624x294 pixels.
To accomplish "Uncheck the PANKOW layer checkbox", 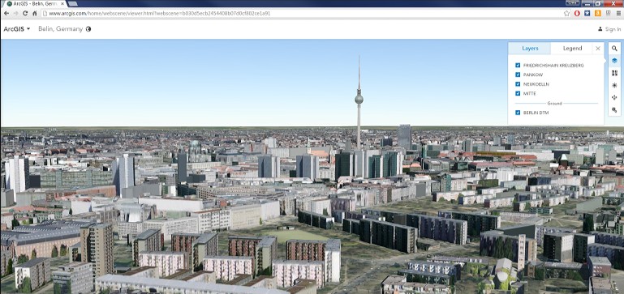I will tap(518, 75).
